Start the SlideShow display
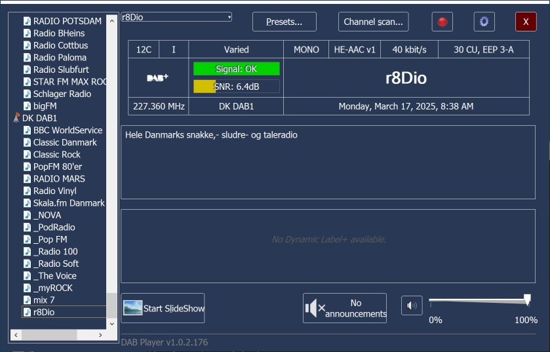This screenshot has height=352, width=550. [163, 308]
